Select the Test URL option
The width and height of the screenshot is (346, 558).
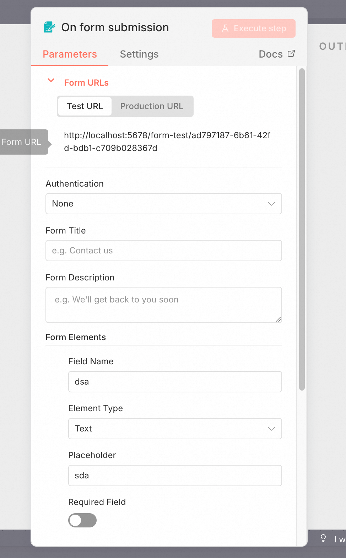(85, 106)
